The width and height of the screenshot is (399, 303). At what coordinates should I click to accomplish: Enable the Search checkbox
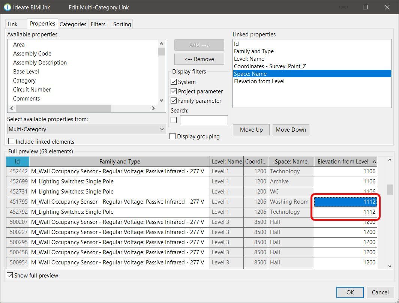click(174, 120)
